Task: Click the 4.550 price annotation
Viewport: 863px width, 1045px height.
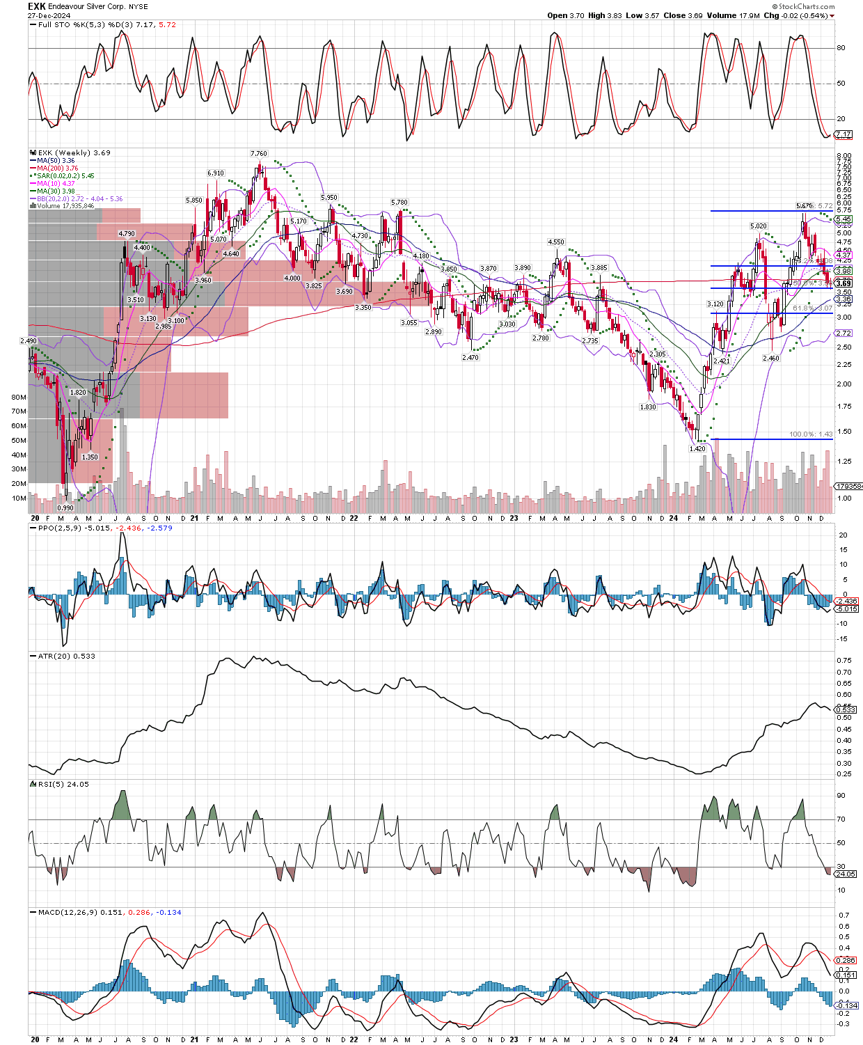Action: coord(556,242)
